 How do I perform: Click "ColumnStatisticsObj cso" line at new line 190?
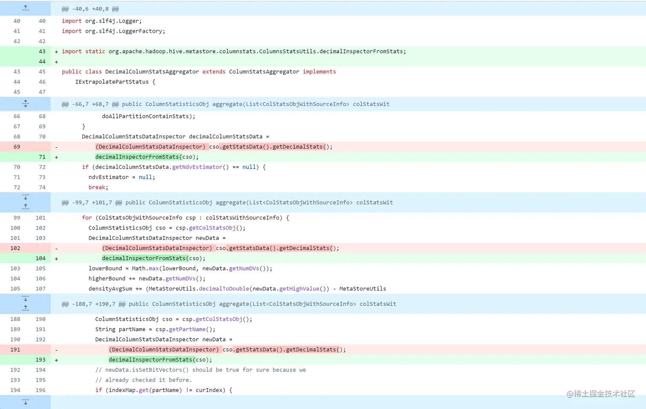tap(174, 319)
